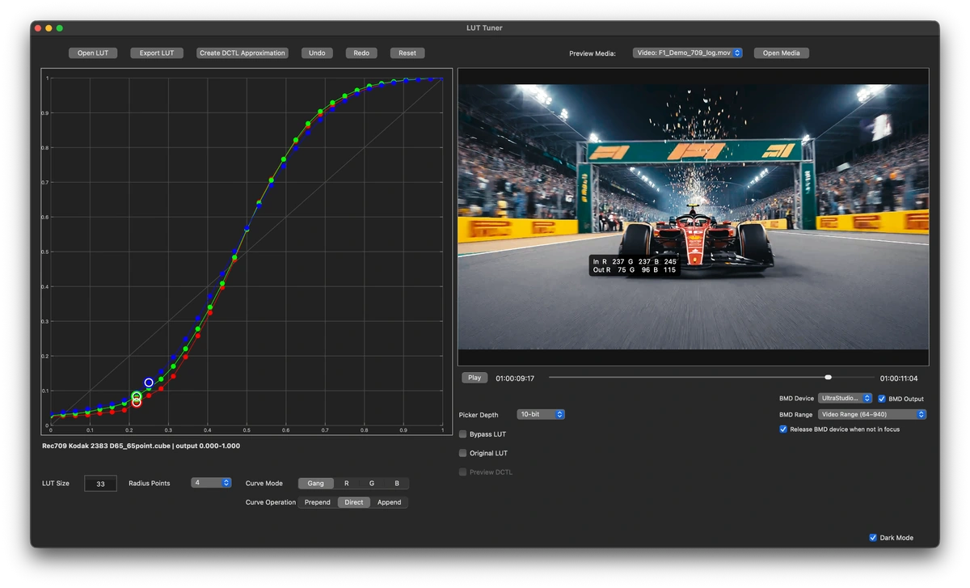Toggle Release BMD device when not in focus
The height and width of the screenshot is (588, 970).
click(783, 429)
